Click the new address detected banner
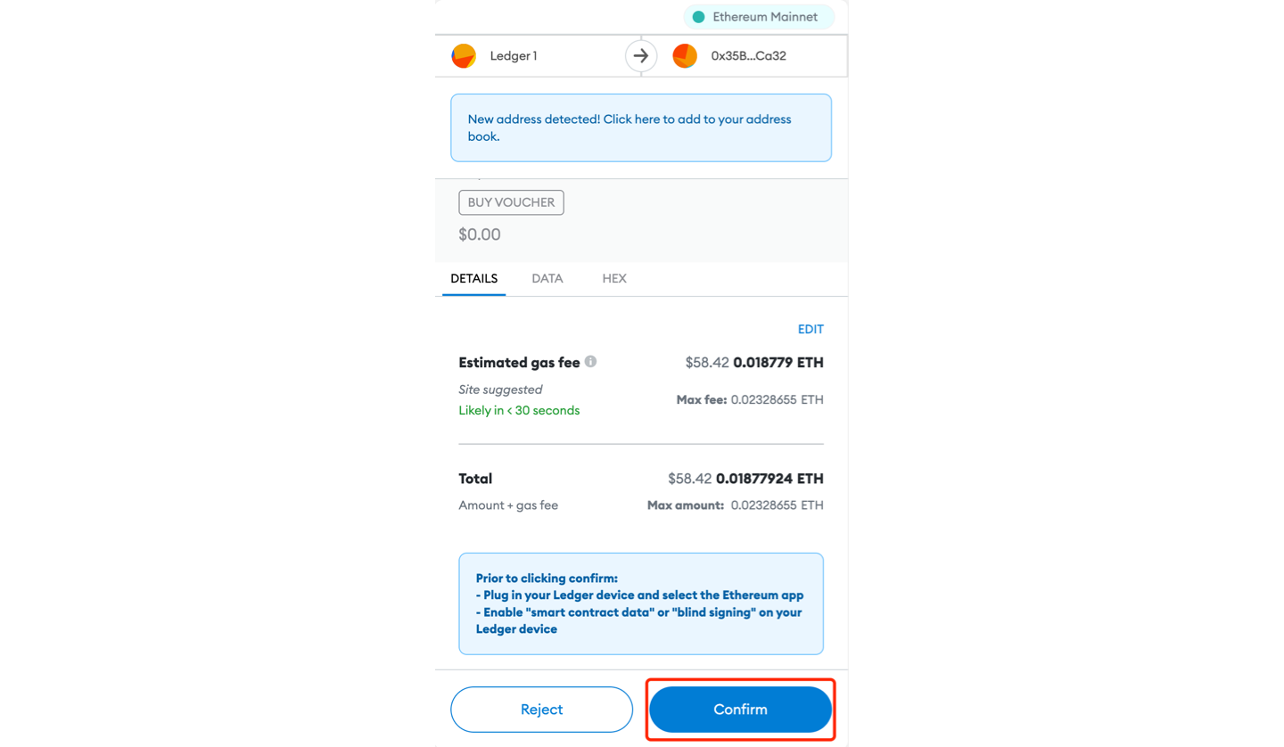Image resolution: width=1284 pixels, height=747 pixels. [641, 127]
